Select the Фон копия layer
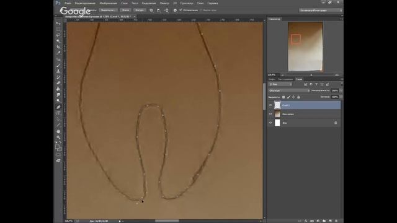The height and width of the screenshot is (223, 397). tap(304, 114)
